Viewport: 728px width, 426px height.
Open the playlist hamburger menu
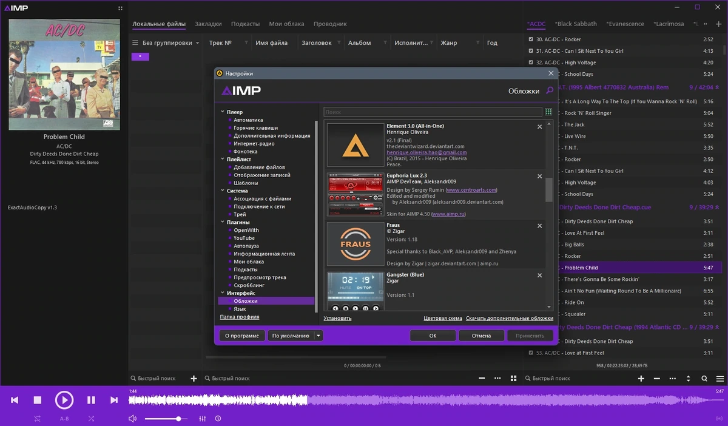(x=720, y=378)
